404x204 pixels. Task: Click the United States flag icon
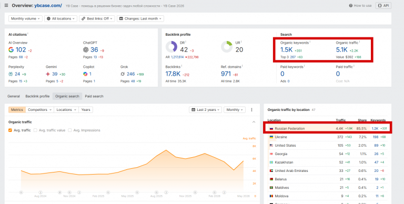pyautogui.click(x=271, y=146)
